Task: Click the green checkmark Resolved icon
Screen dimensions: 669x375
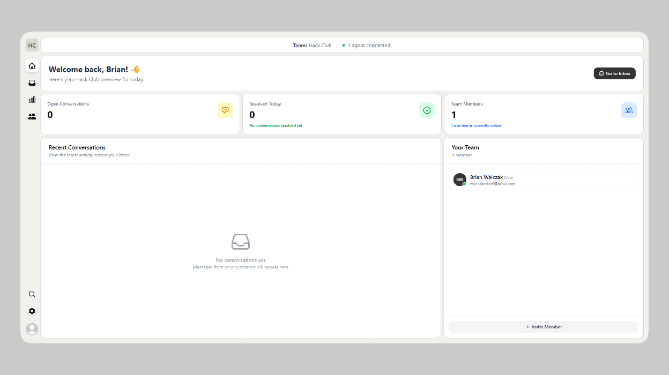Action: click(427, 110)
